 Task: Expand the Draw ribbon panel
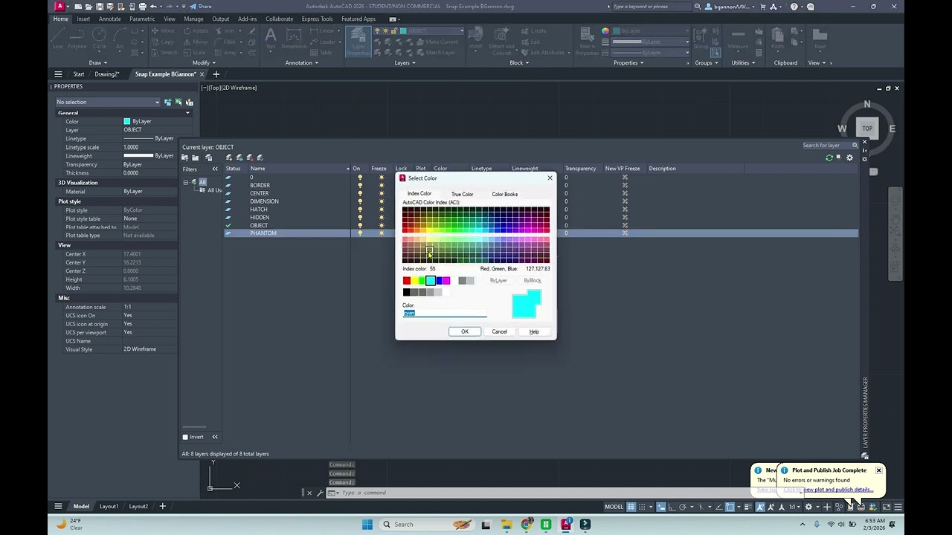(98, 62)
